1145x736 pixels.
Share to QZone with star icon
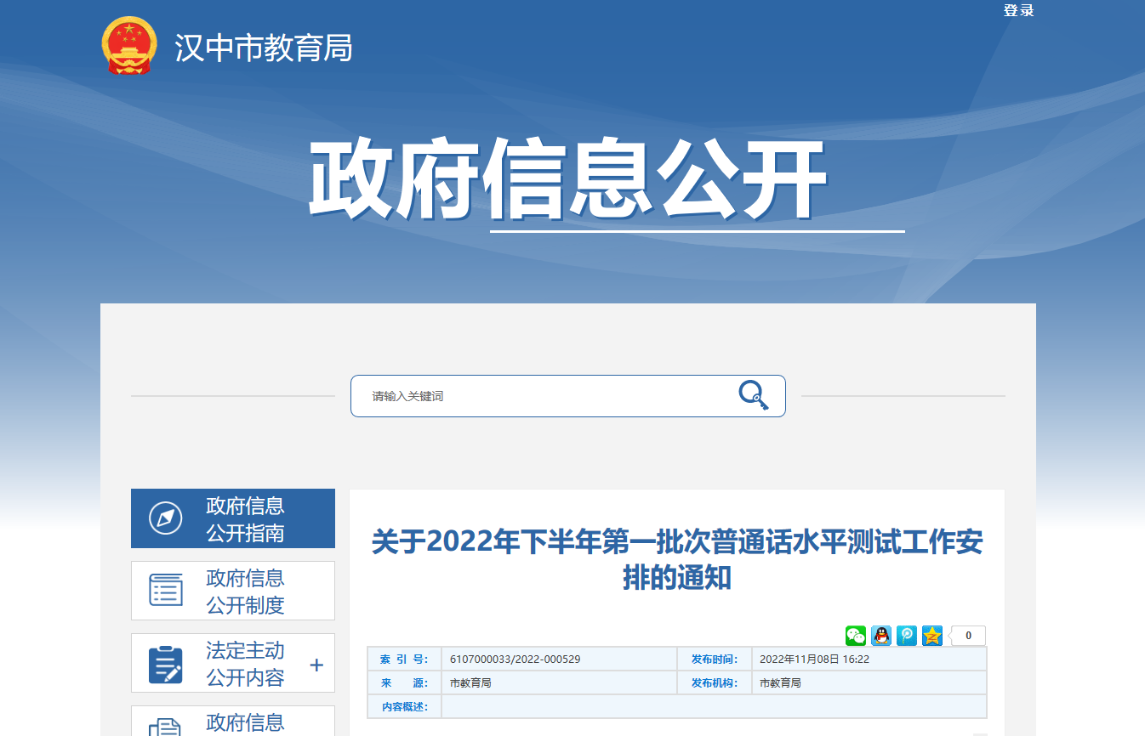pos(931,636)
